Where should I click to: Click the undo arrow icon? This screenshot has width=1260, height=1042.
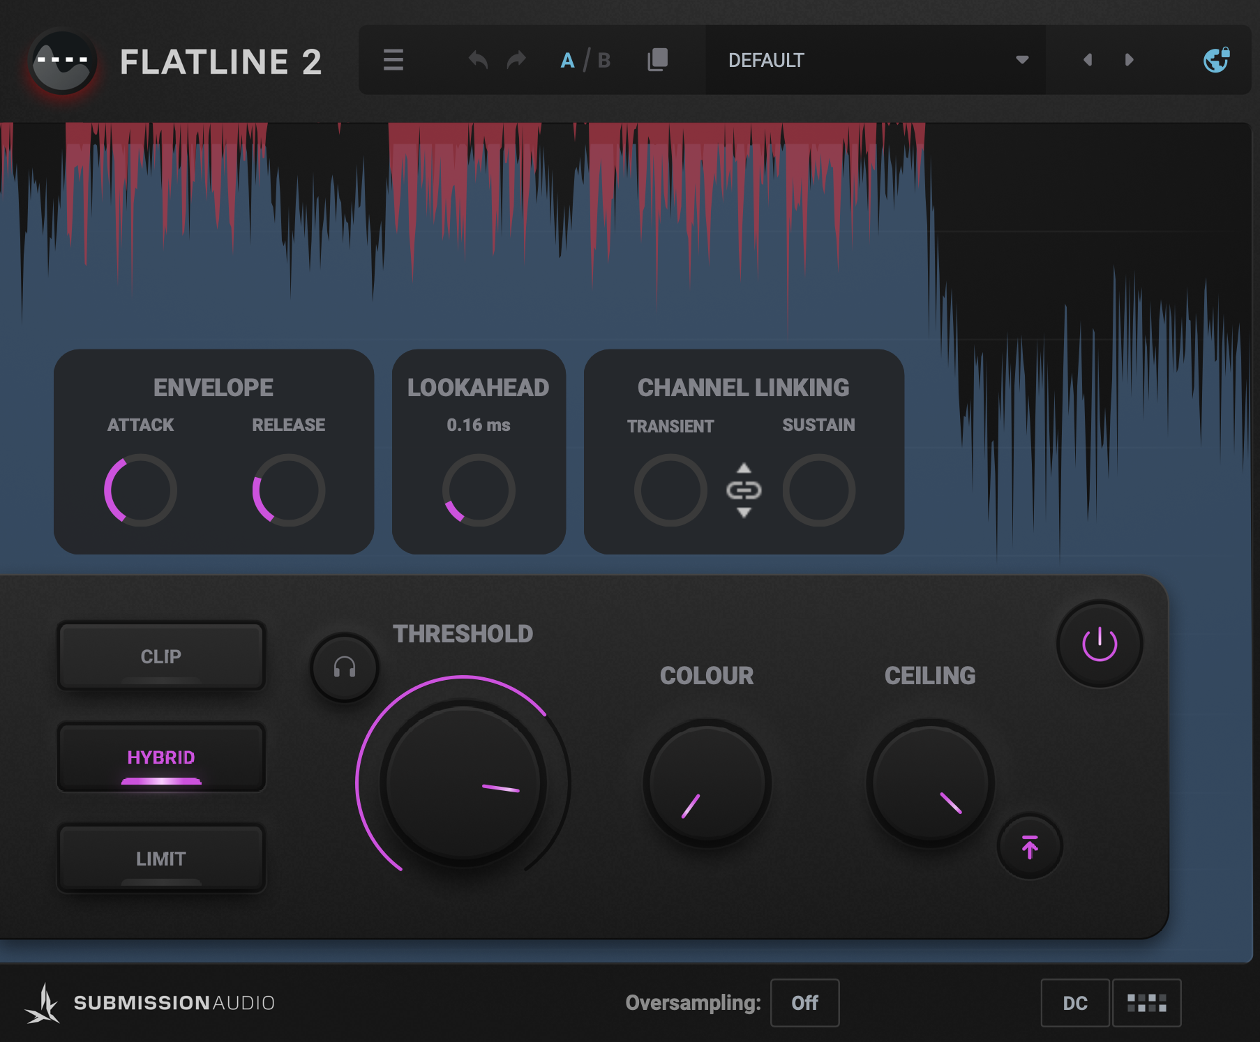(x=477, y=60)
